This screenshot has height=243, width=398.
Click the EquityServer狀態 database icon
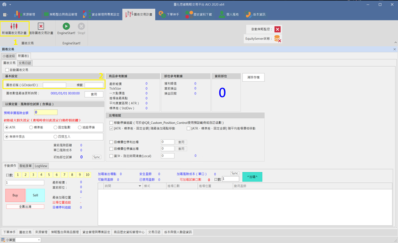[277, 39]
